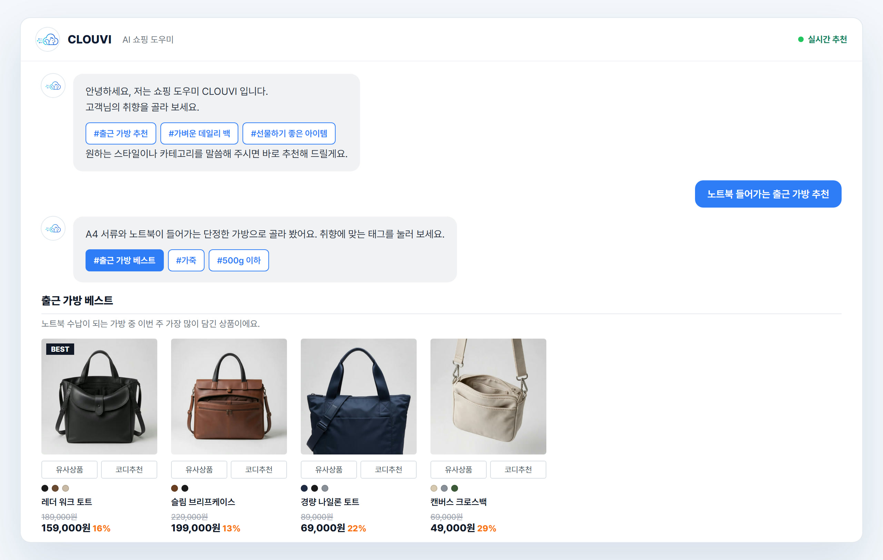Viewport: 883px width, 560px height.
Task: Pick the black color swatch for 레더 워크 토트
Action: (45, 488)
